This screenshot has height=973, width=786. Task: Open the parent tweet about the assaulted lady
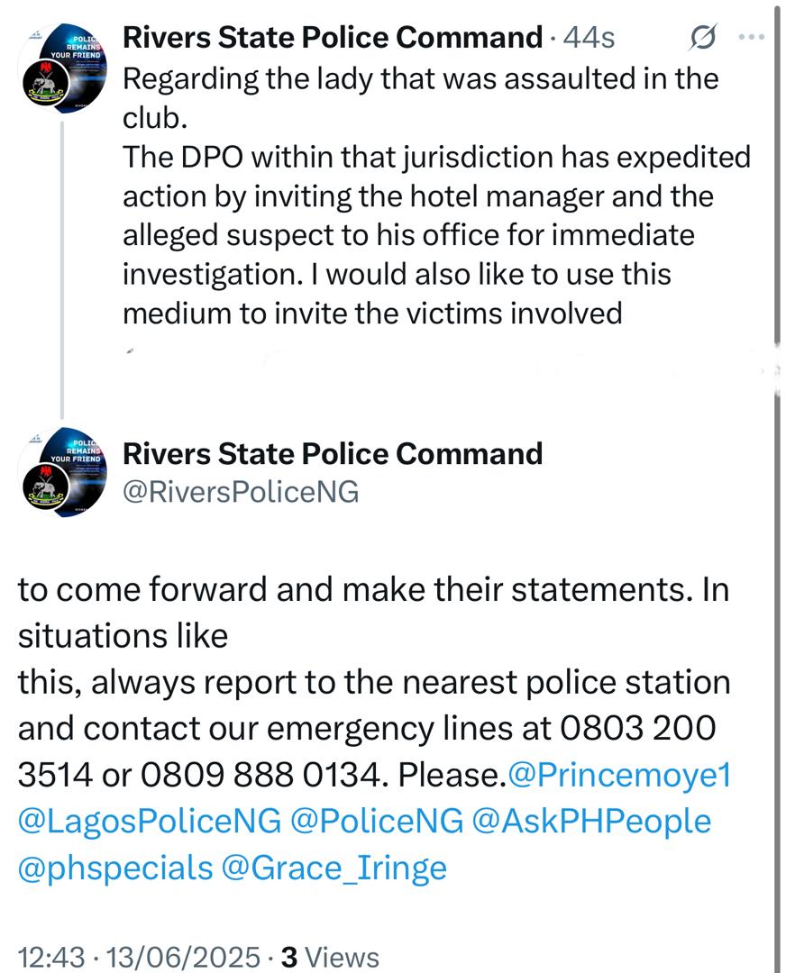436,196
